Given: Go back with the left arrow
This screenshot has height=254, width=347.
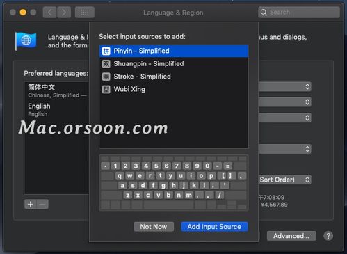Looking at the screenshot, I should (x=49, y=13).
